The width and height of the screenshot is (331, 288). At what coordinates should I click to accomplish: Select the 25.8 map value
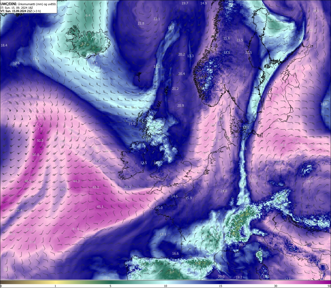pyautogui.click(x=261, y=240)
